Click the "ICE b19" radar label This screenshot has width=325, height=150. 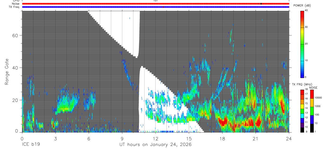tap(31, 145)
